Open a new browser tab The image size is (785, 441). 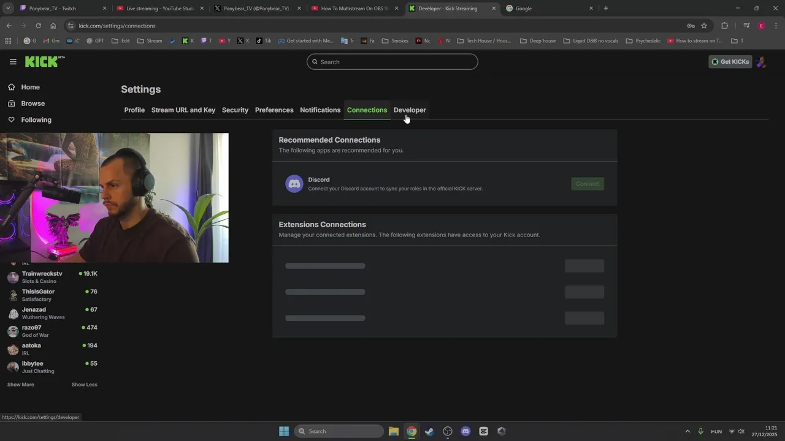(606, 9)
